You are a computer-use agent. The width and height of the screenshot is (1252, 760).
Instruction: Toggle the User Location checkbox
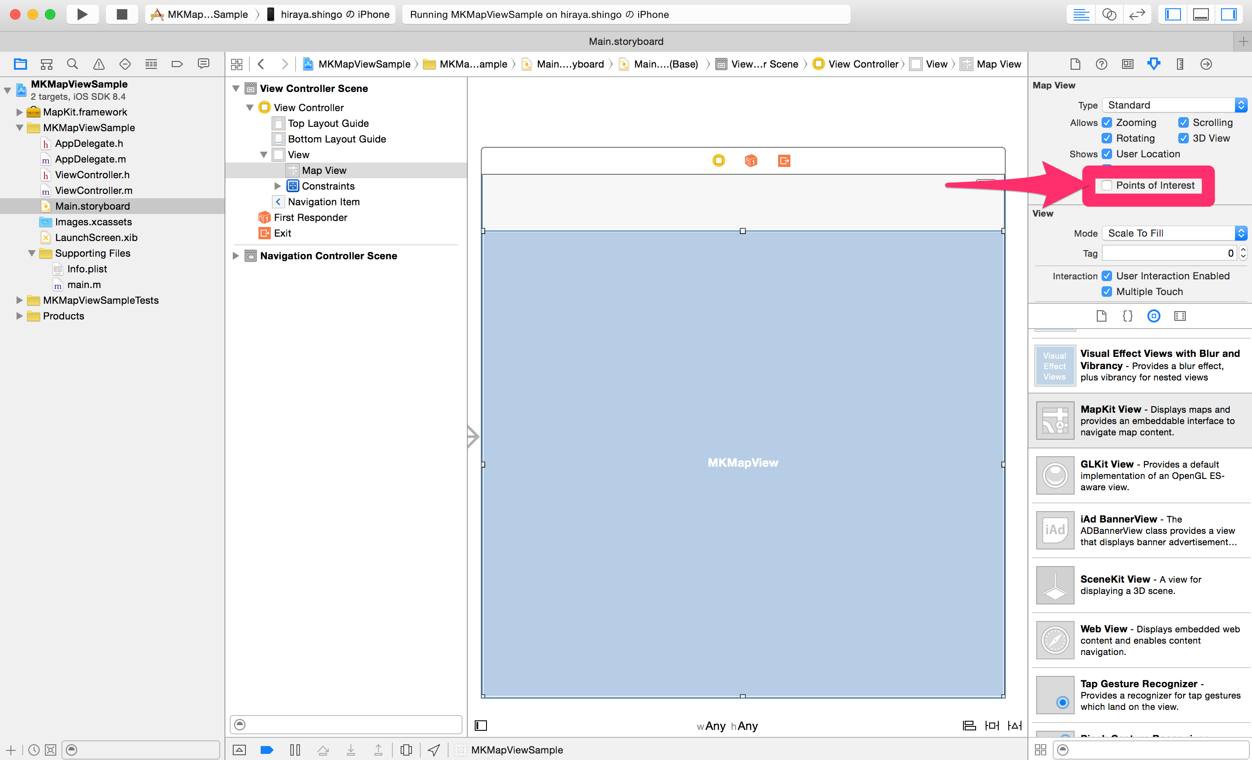click(x=1107, y=154)
